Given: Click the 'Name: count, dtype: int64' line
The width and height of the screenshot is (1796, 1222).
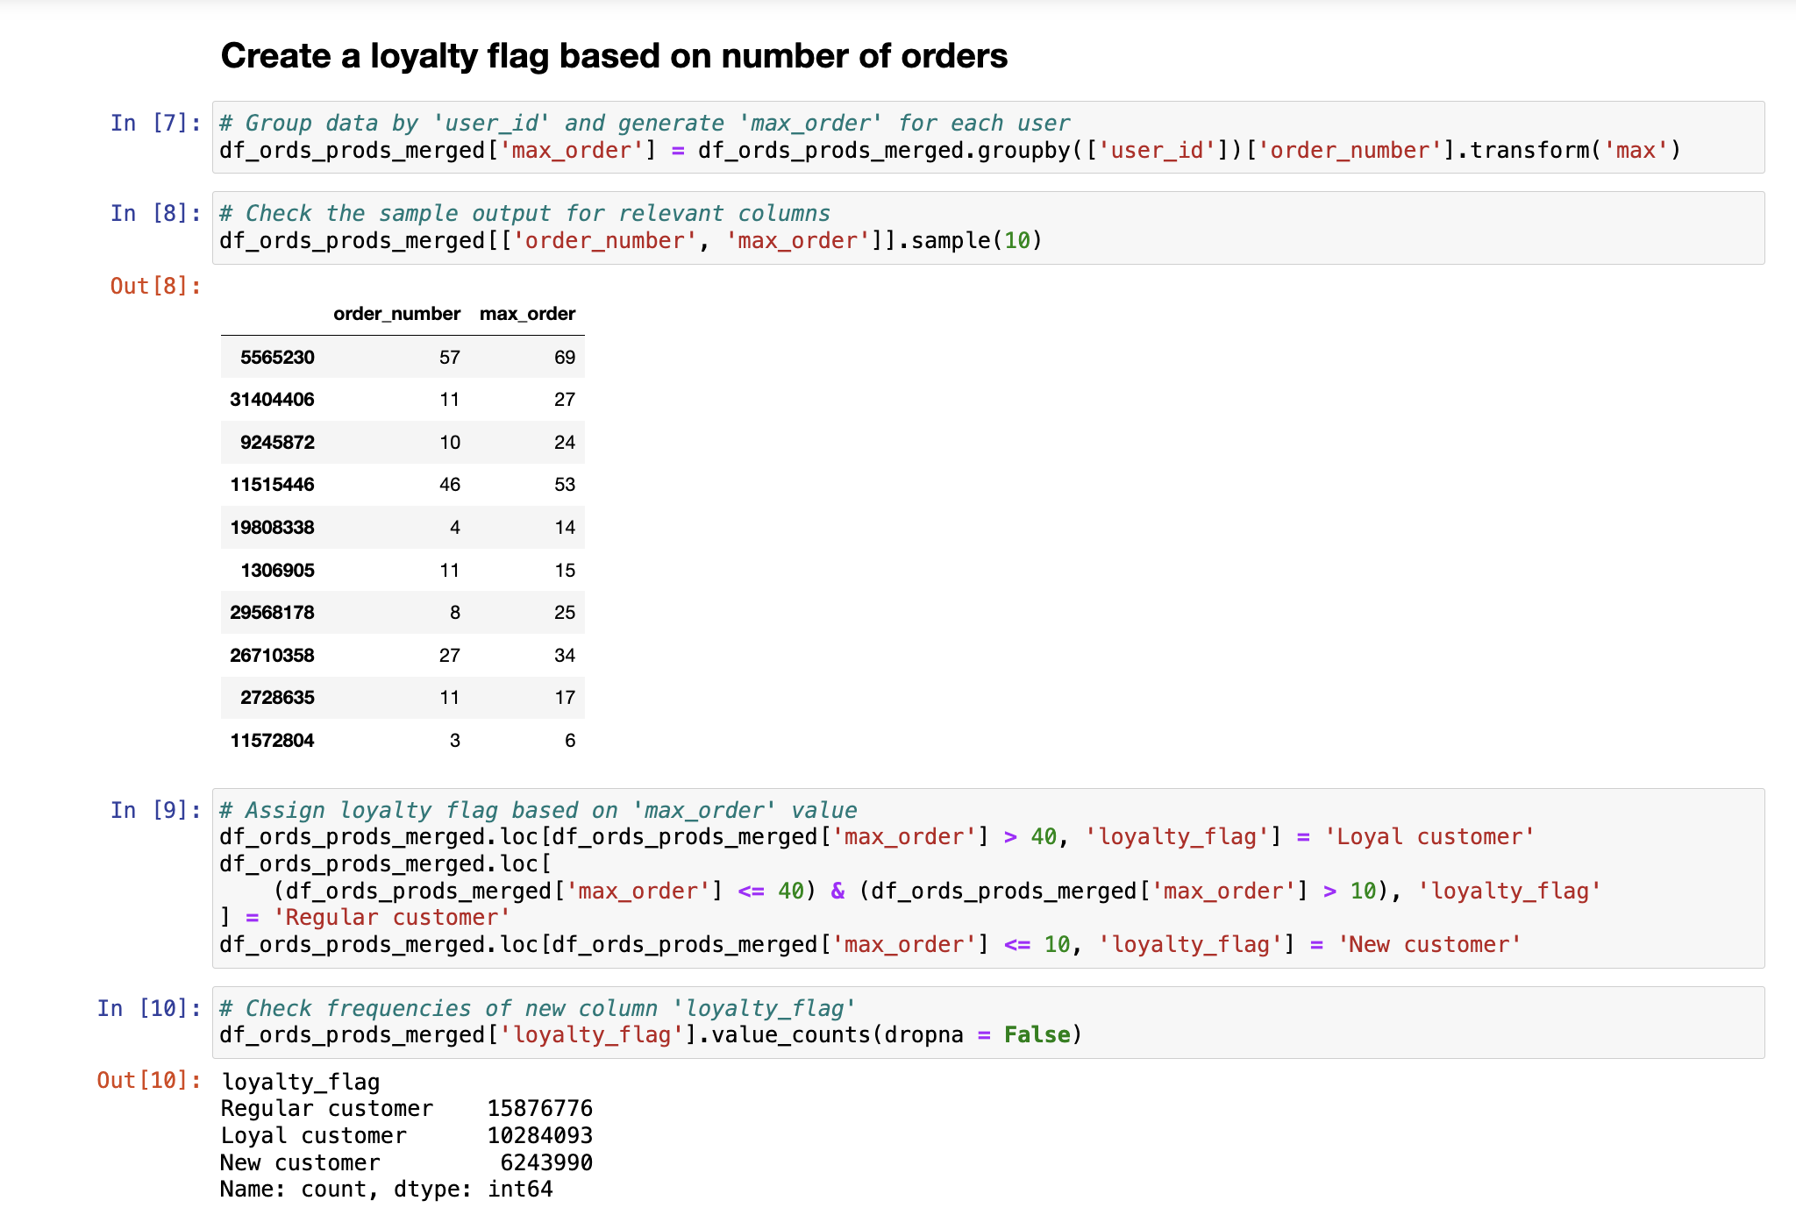Looking at the screenshot, I should pos(386,1190).
